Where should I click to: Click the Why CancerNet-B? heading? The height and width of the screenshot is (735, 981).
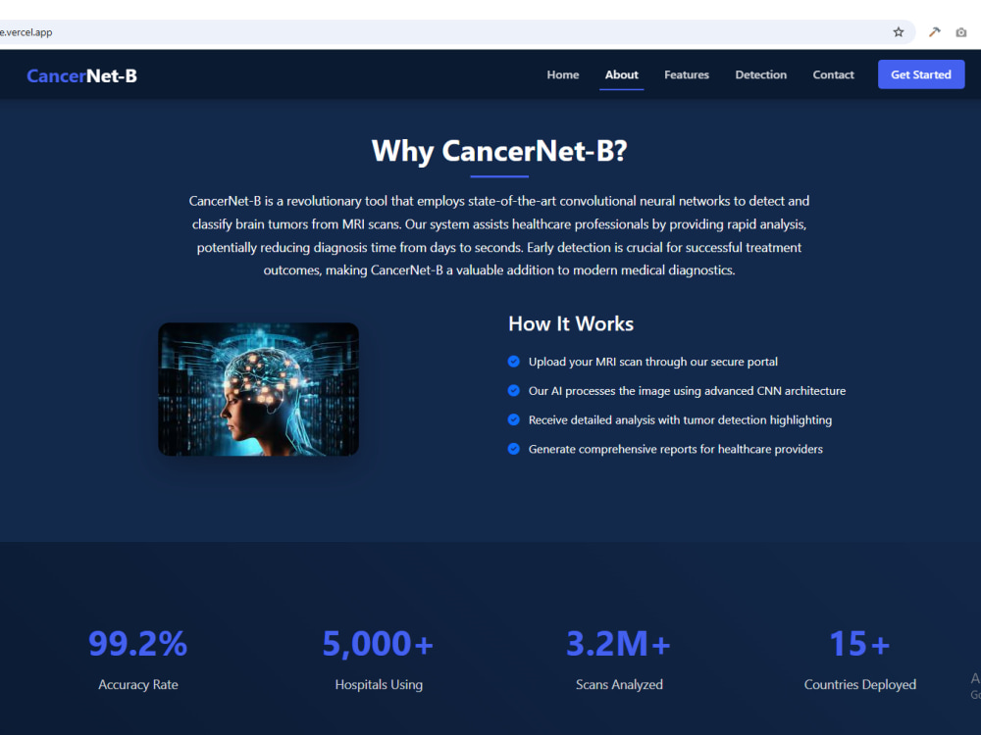(499, 151)
